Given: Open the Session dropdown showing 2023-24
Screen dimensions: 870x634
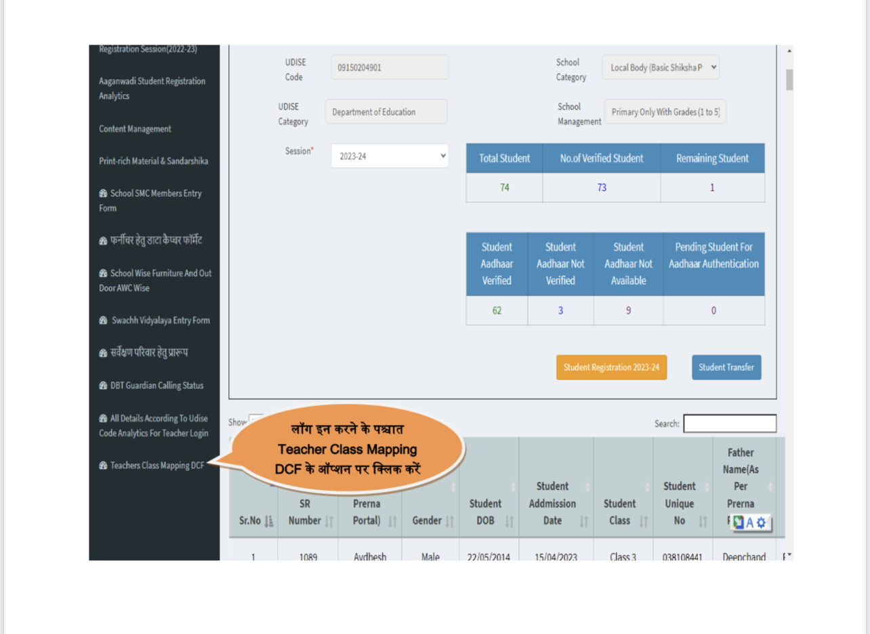Looking at the screenshot, I should pos(390,156).
